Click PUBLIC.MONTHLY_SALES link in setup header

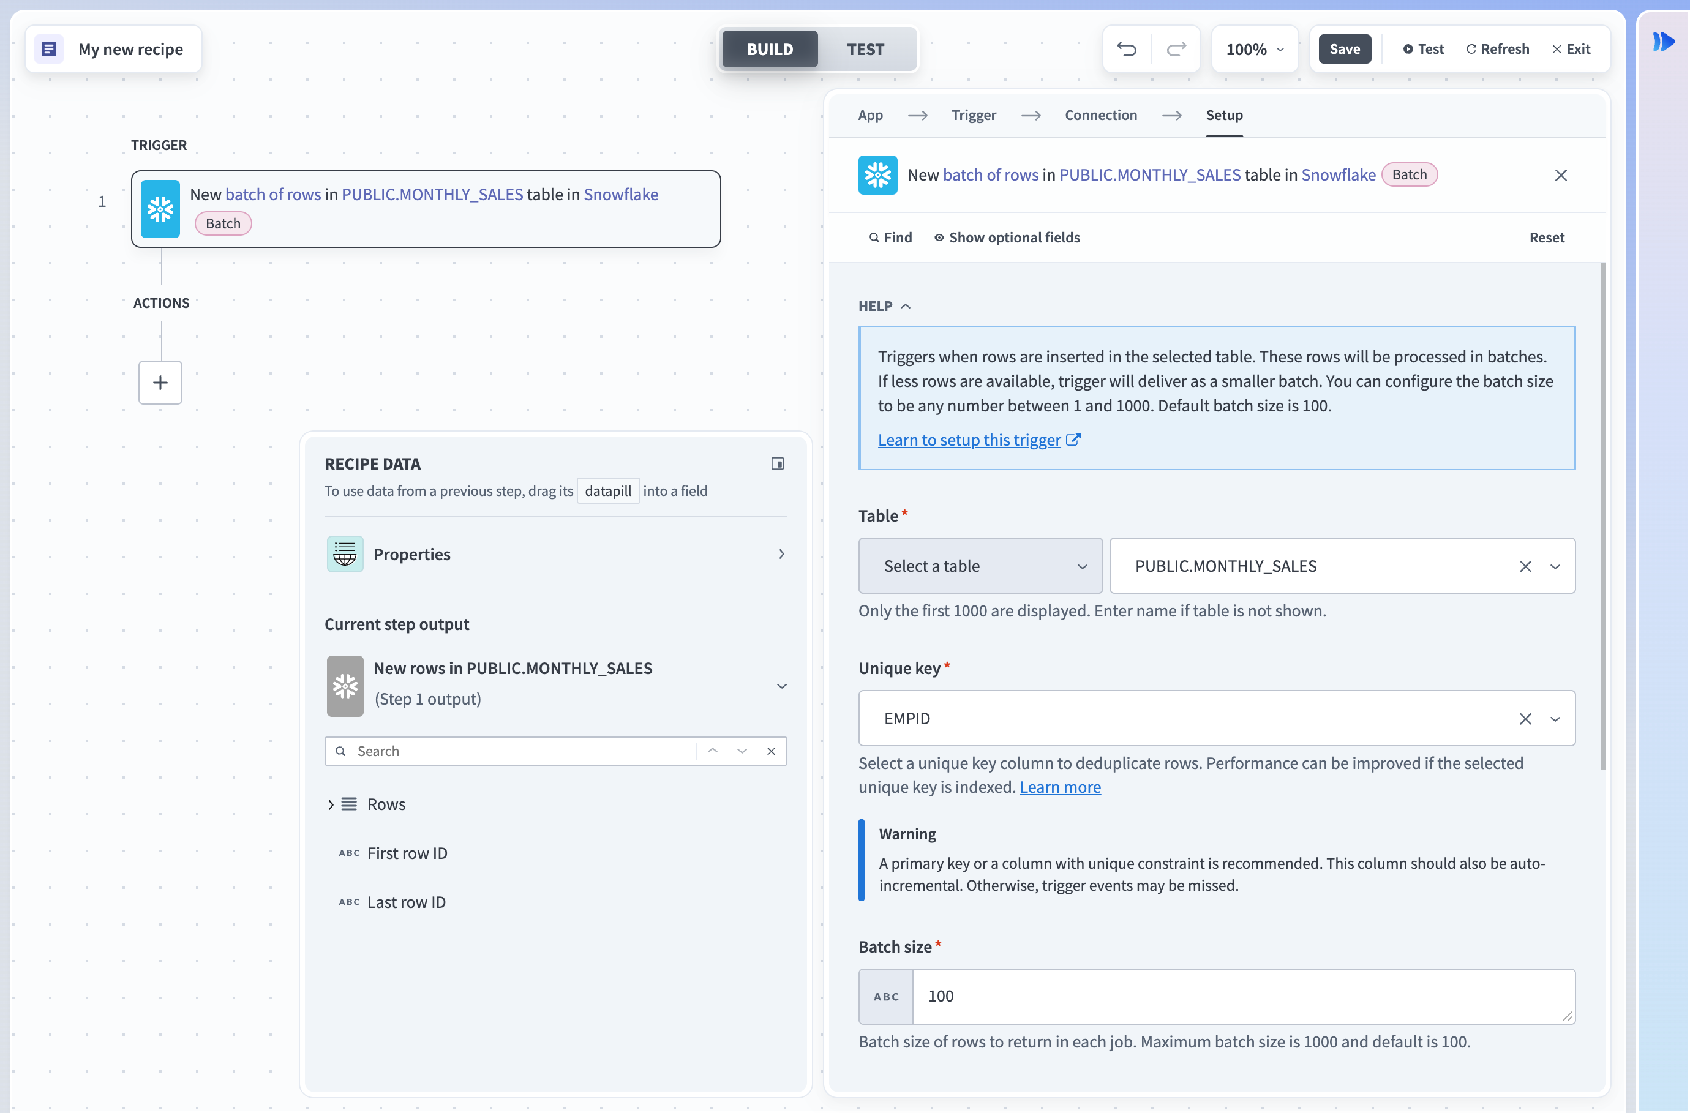click(x=1149, y=174)
